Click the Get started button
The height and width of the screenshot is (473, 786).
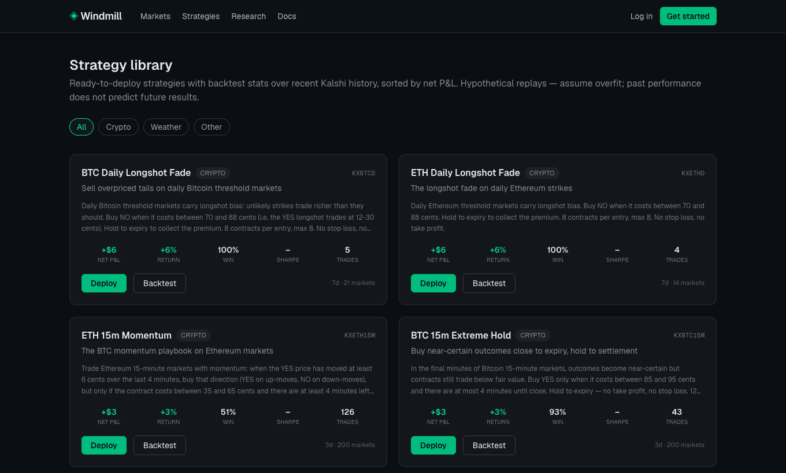coord(688,16)
